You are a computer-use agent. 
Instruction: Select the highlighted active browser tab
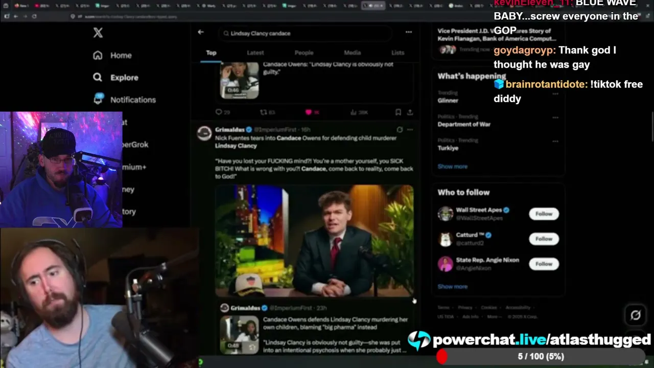coord(372,6)
